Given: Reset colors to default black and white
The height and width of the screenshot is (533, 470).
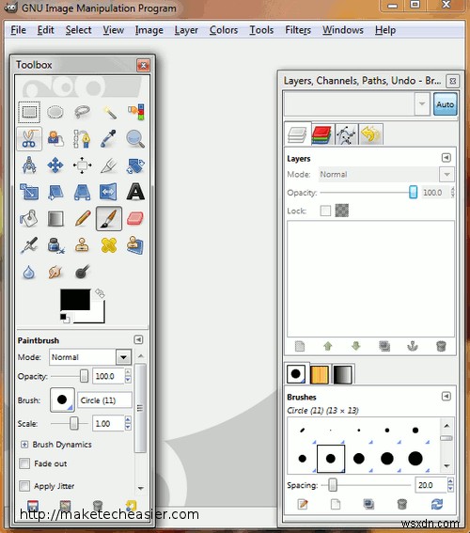Looking at the screenshot, I should 65,319.
